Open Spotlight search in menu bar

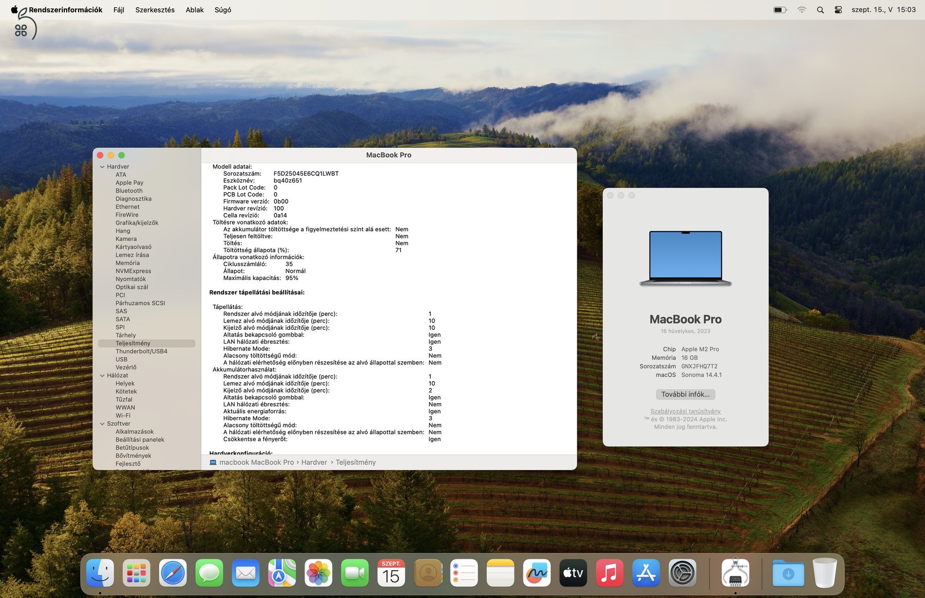point(820,10)
